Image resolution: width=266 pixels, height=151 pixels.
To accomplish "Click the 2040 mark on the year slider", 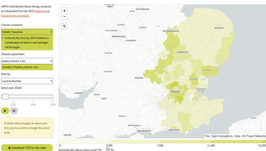I will [33, 105].
